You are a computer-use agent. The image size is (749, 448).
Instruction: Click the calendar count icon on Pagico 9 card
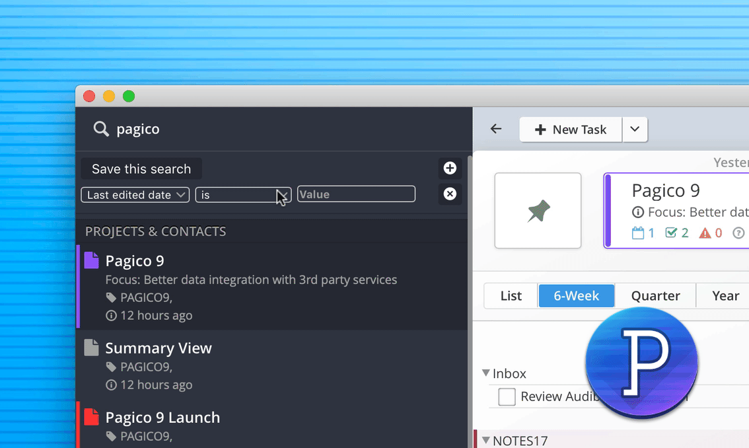637,233
